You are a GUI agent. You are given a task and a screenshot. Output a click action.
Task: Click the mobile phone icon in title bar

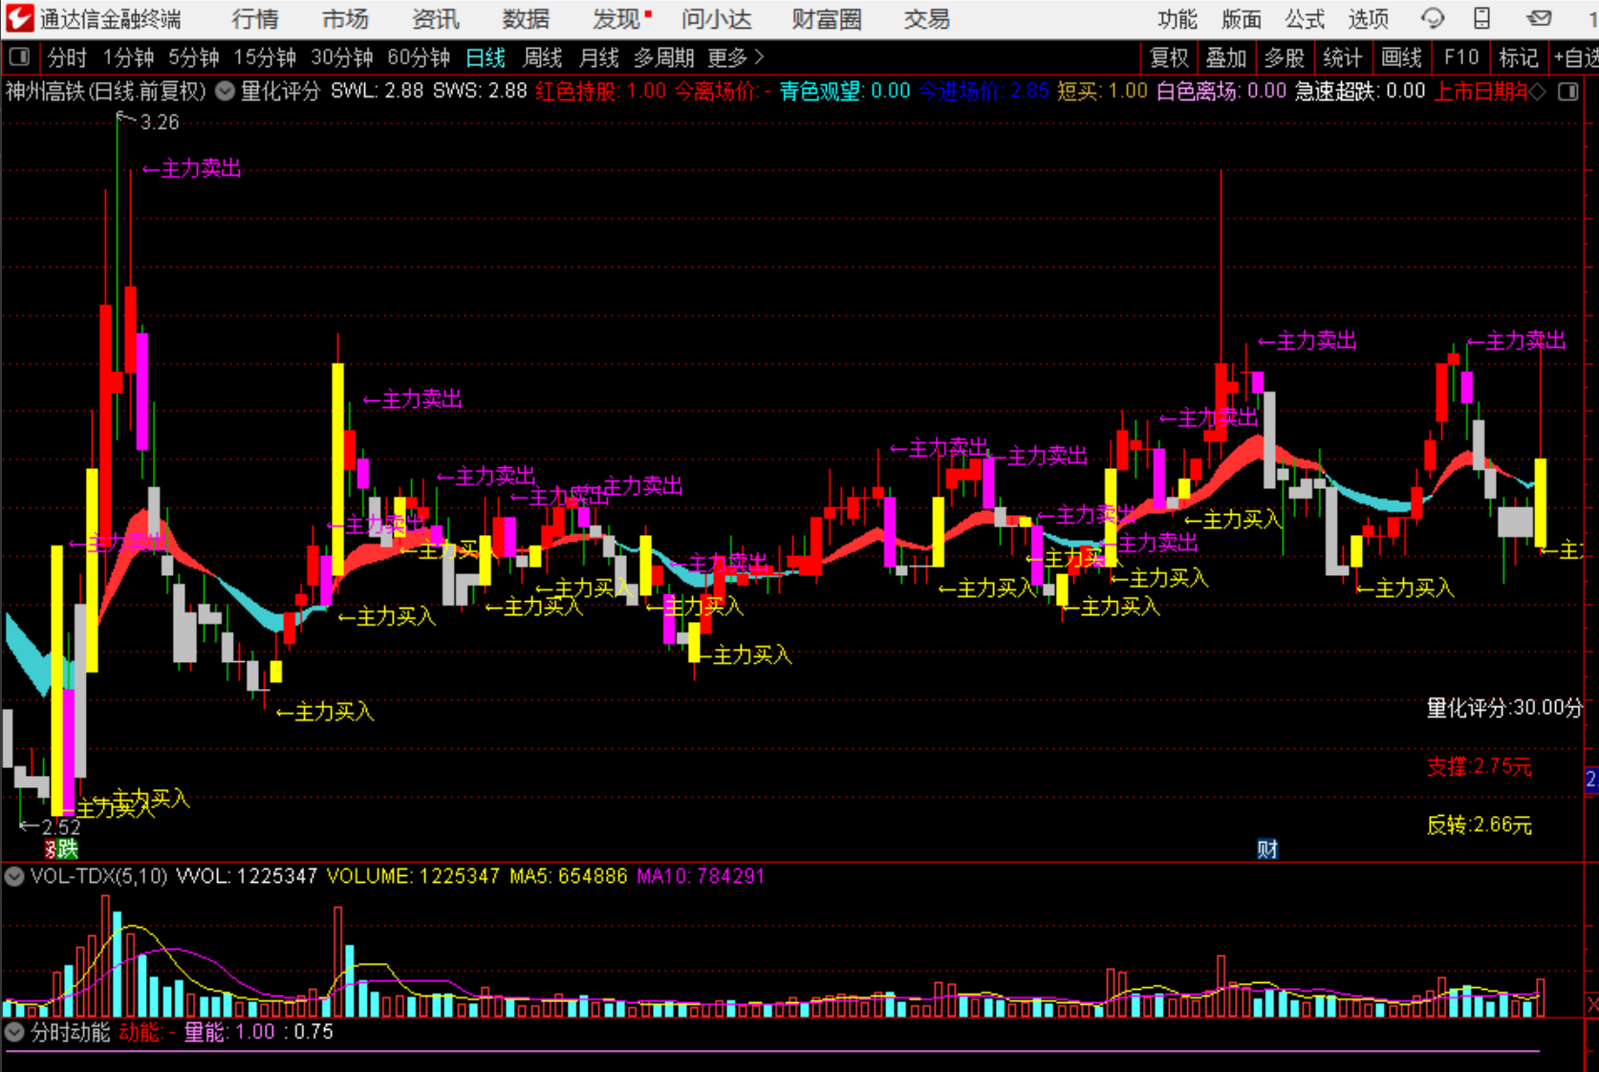coord(1481,18)
